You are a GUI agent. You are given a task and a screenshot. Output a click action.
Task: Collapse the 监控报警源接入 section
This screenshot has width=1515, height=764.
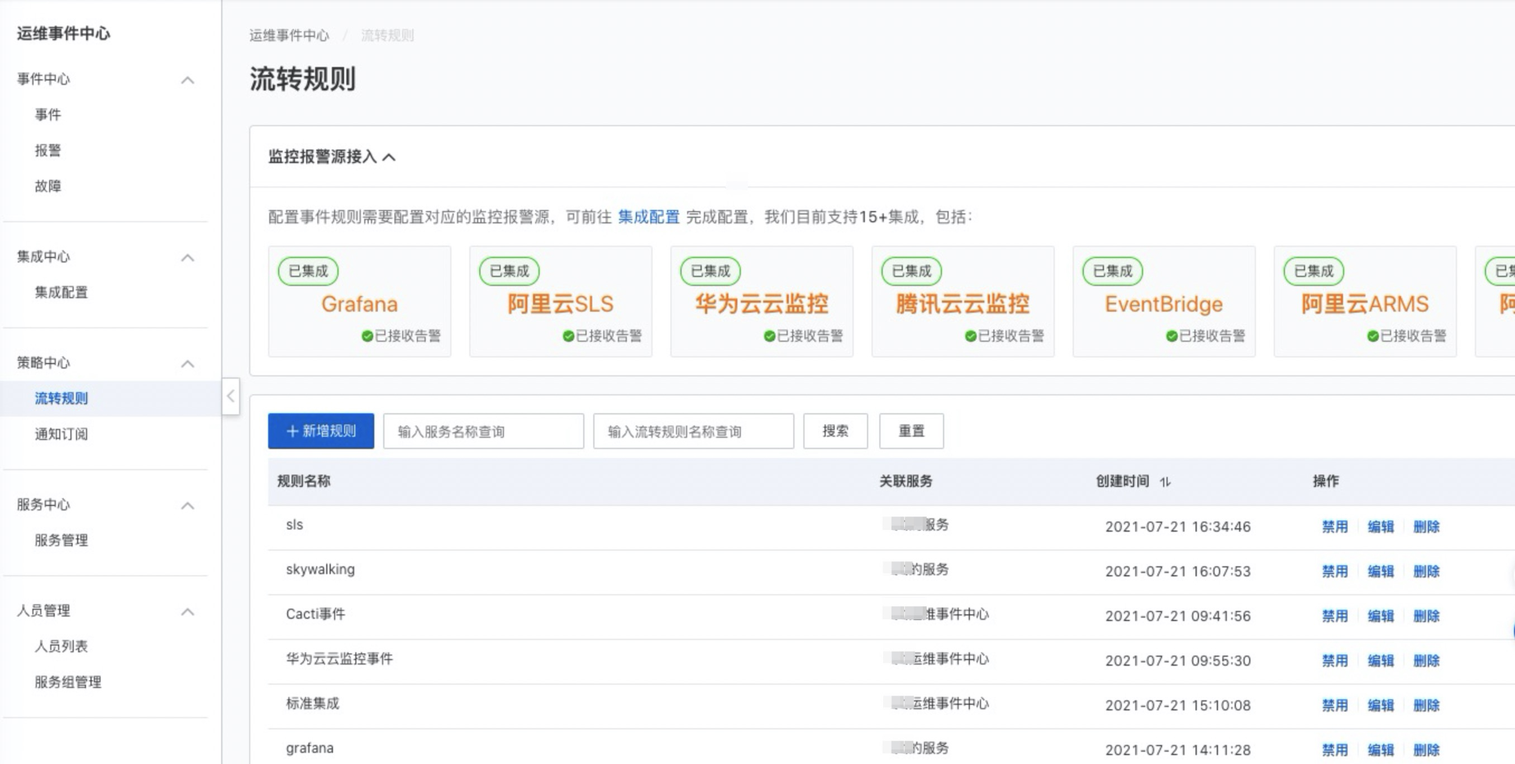click(x=391, y=157)
